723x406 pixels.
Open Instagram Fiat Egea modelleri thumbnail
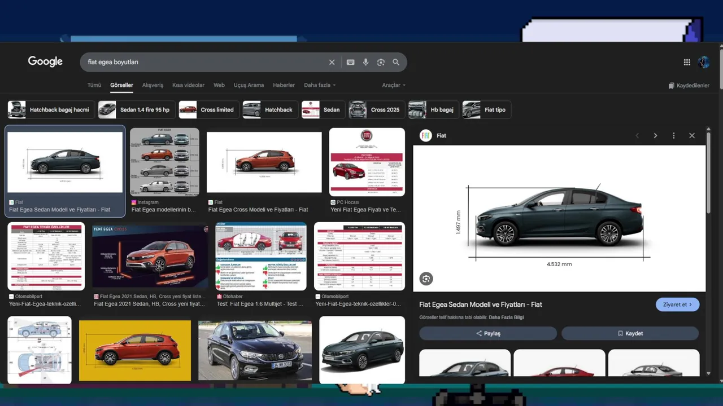coord(164,162)
